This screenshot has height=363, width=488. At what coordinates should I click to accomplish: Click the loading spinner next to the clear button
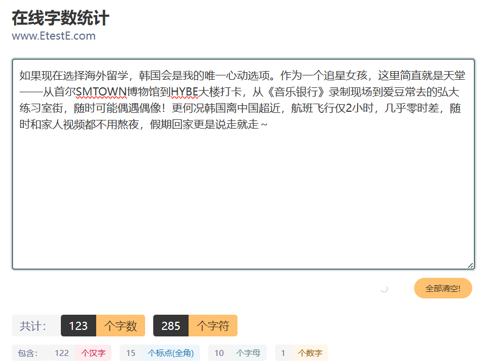pos(384,289)
